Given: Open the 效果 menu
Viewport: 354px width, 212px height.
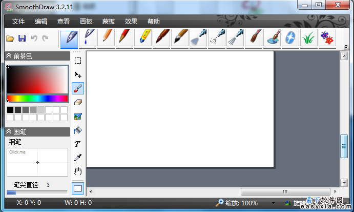Looking at the screenshot, I should 131,22.
